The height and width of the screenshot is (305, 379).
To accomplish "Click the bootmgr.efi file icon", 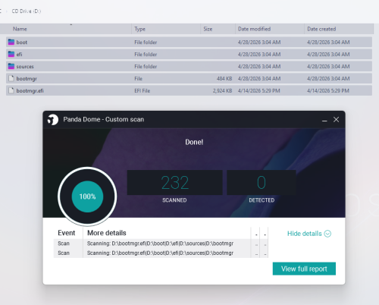I will [x=11, y=90].
